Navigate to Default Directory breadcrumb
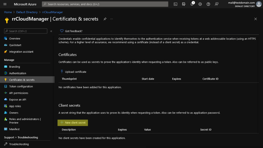 coord(27,12)
